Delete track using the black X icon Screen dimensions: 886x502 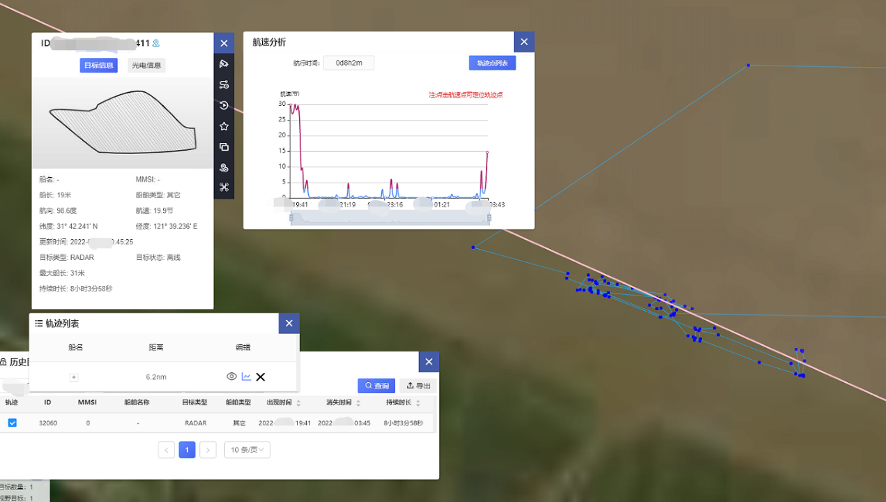[x=261, y=377]
